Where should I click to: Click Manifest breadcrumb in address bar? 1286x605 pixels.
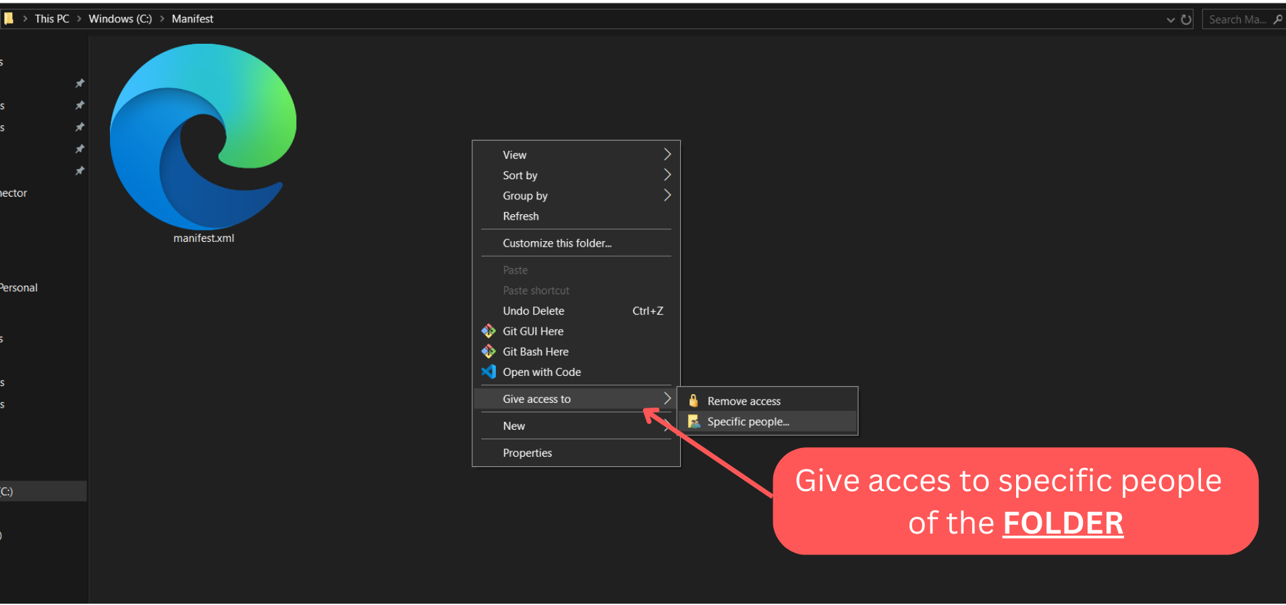192,19
